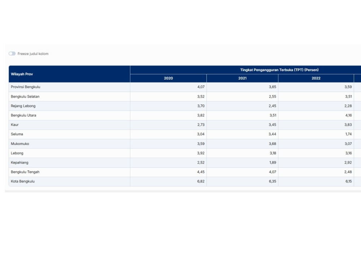
Task: Click the Seluma row label
Action: tap(17, 134)
